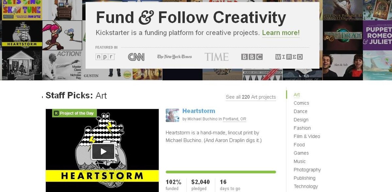Image resolution: width=392 pixels, height=192 pixels.
Task: Open The New York Times logo
Action: [x=174, y=57]
